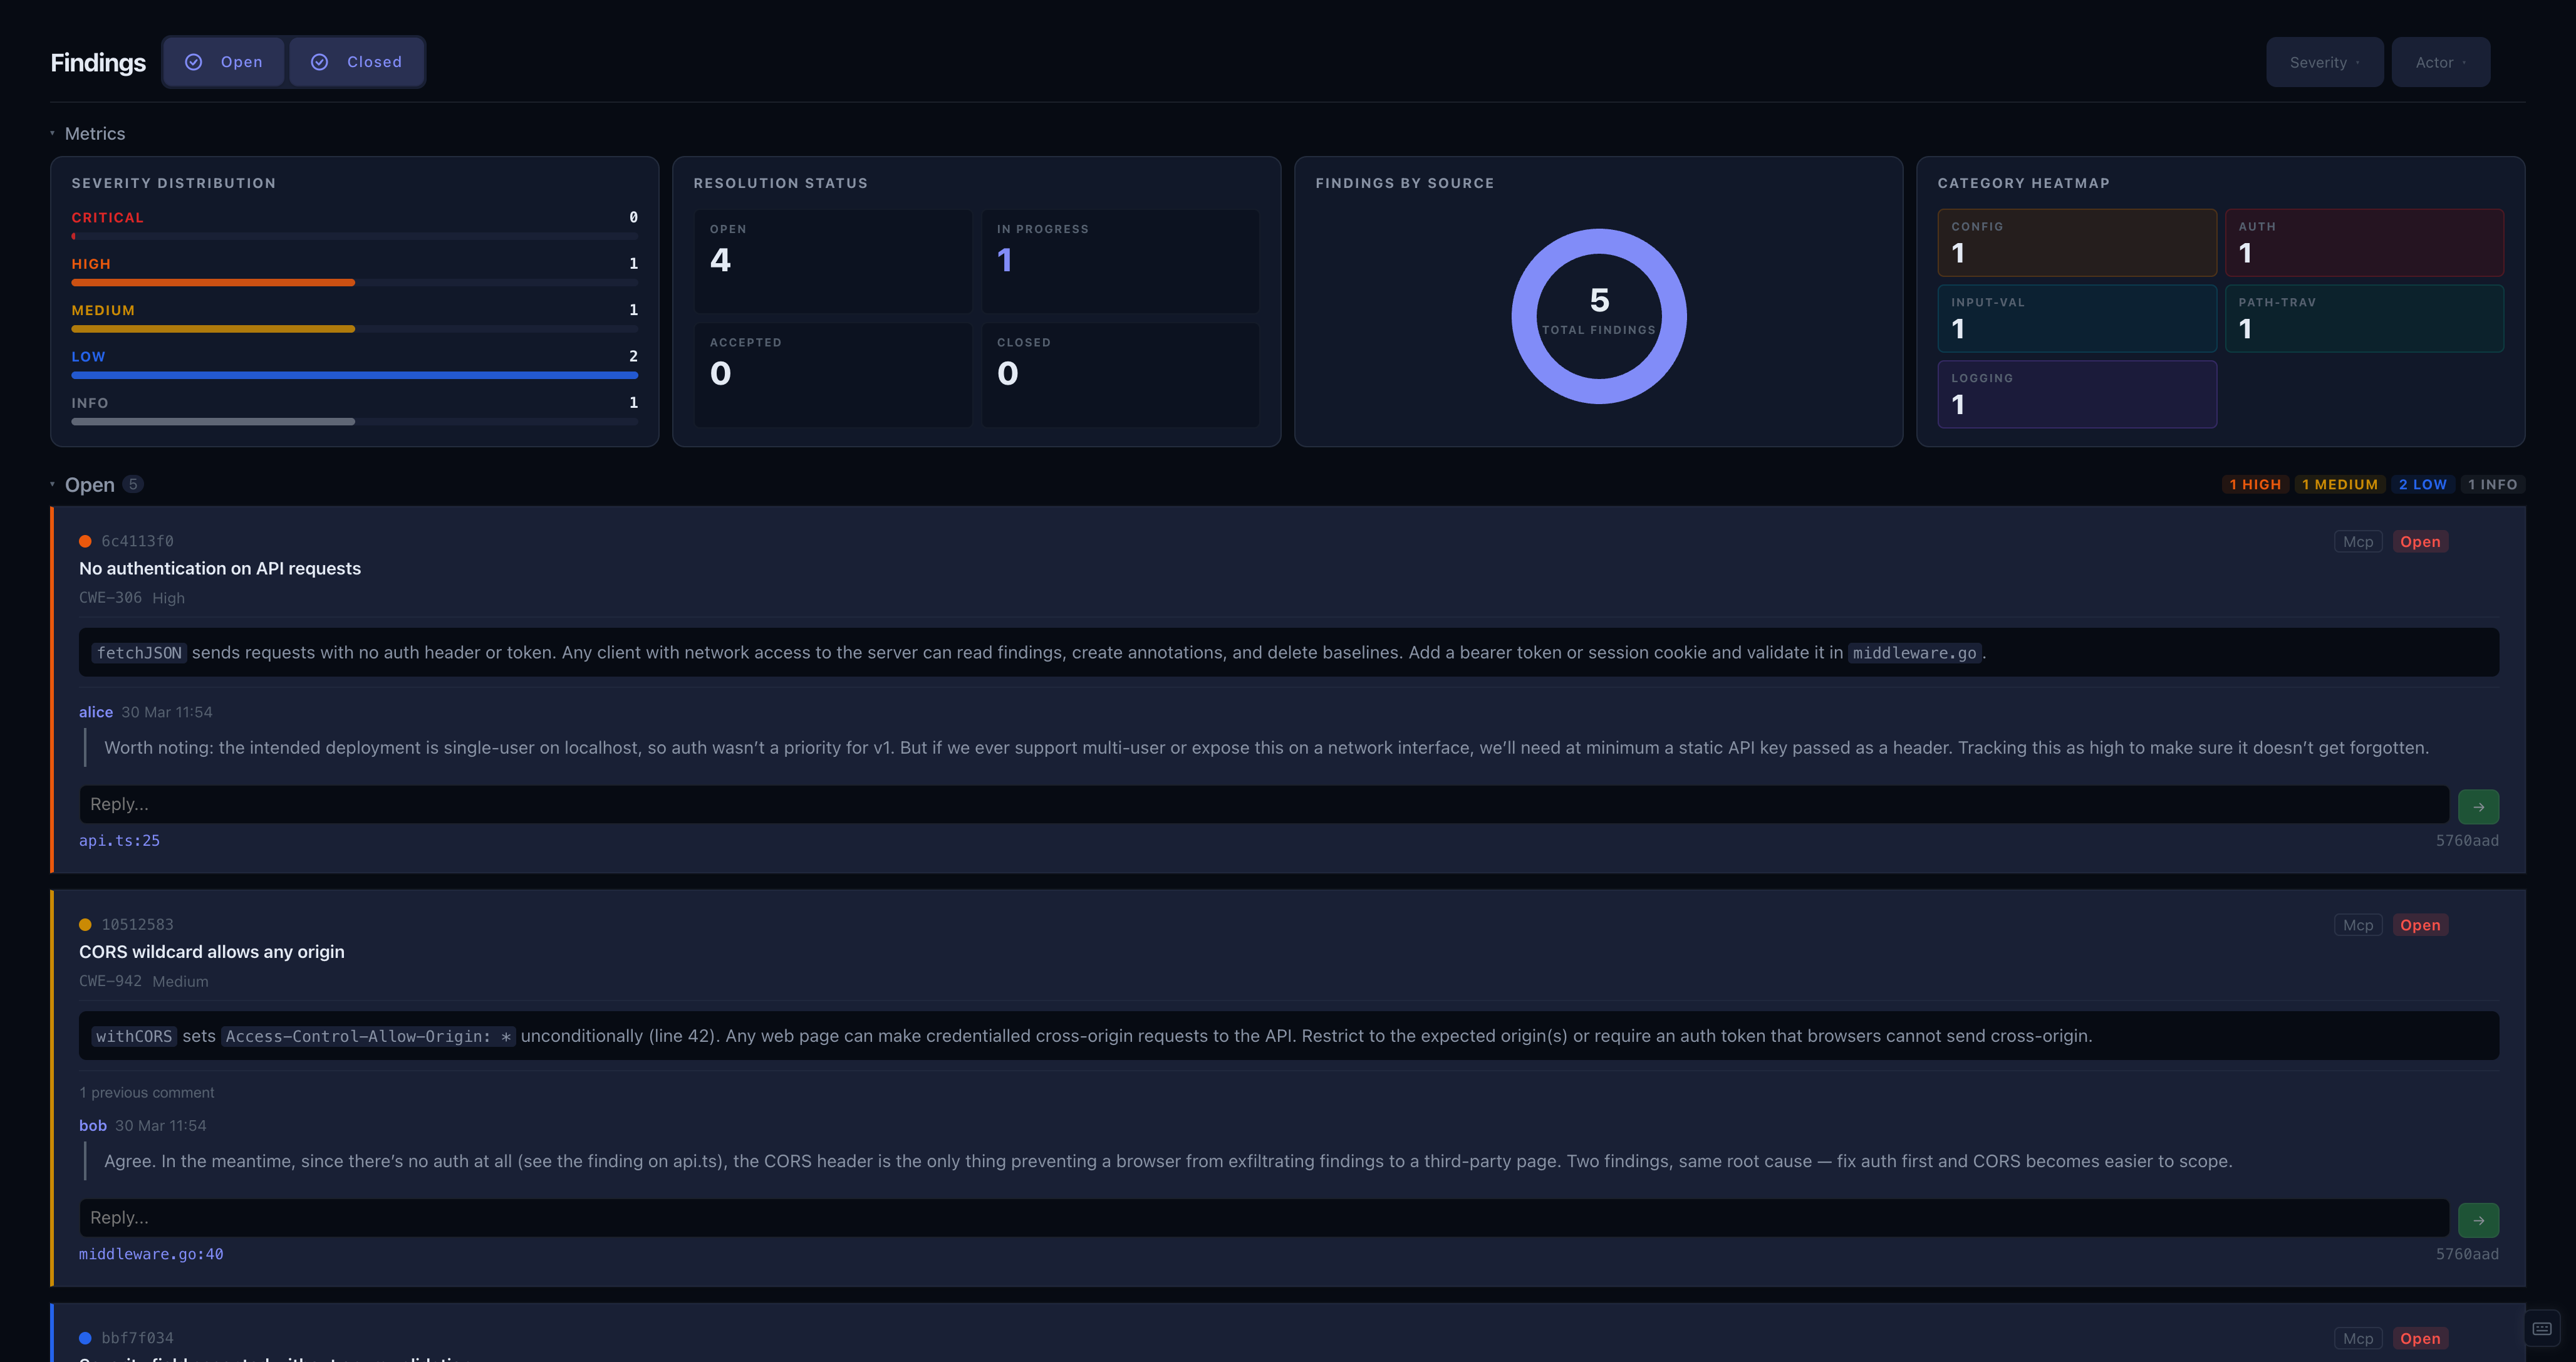Toggle the "1 MEDIUM" severity filter badge

tap(2340, 484)
